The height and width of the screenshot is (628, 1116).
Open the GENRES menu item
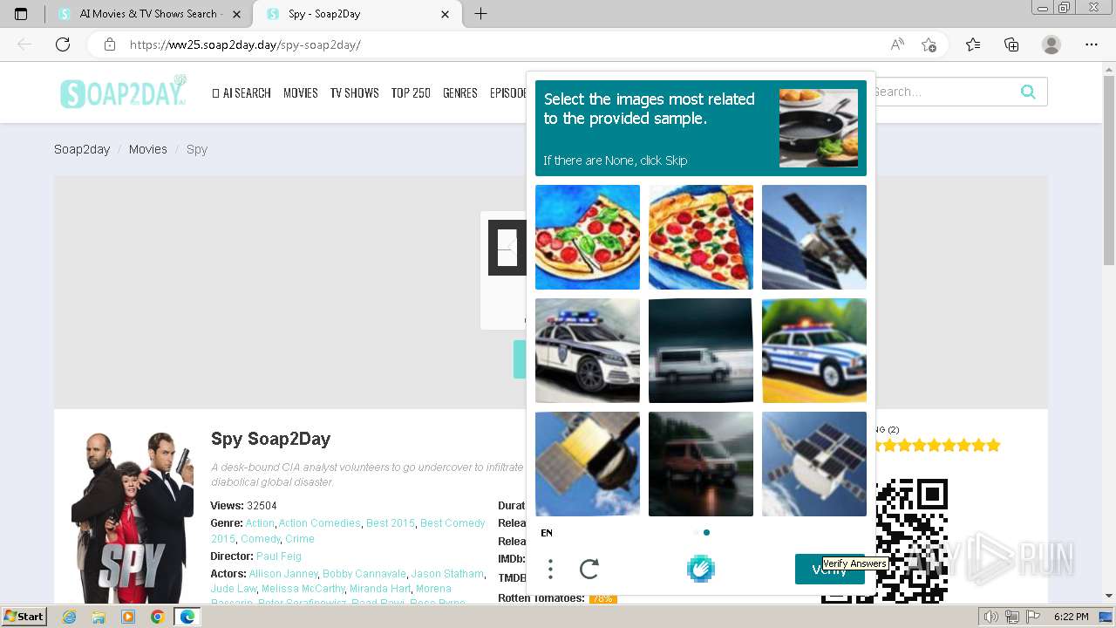tap(459, 92)
